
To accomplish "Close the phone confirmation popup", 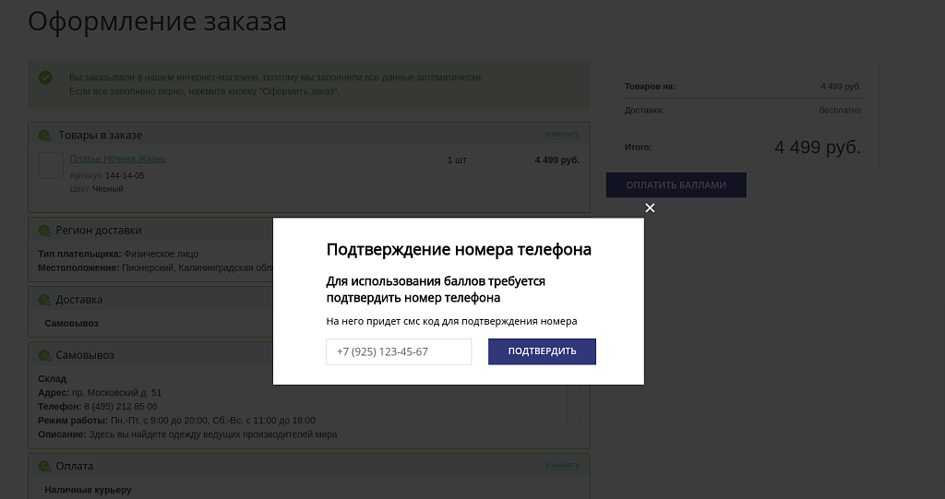I will (650, 208).
